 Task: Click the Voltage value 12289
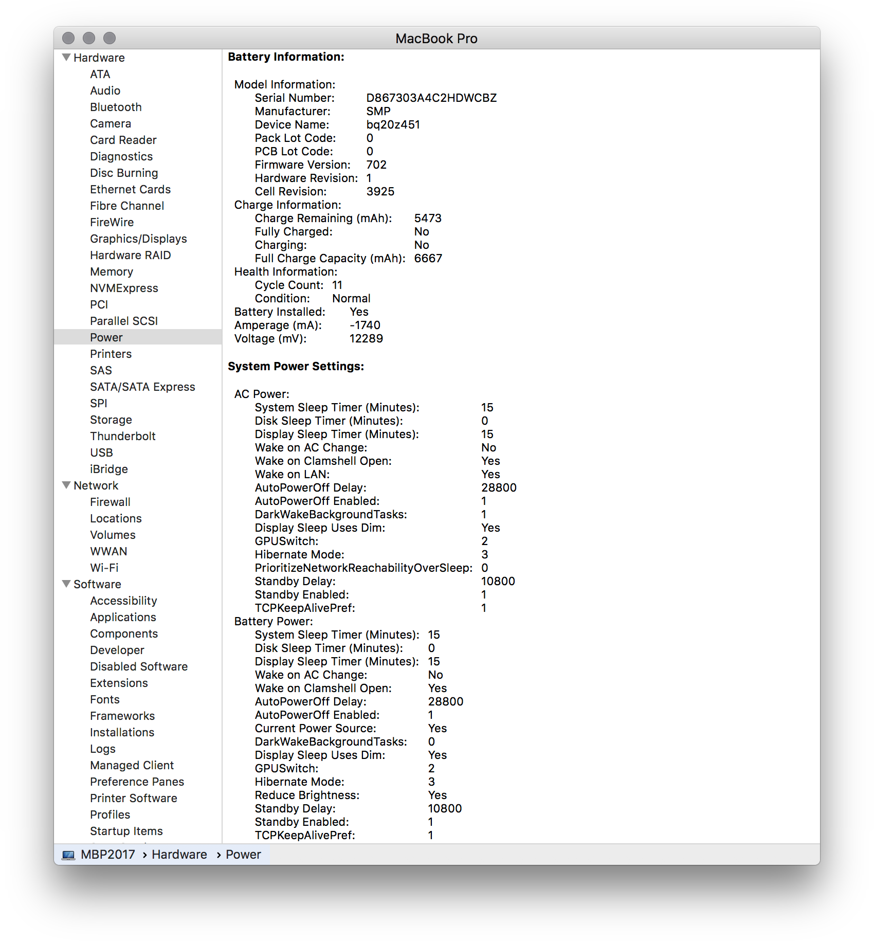(366, 338)
